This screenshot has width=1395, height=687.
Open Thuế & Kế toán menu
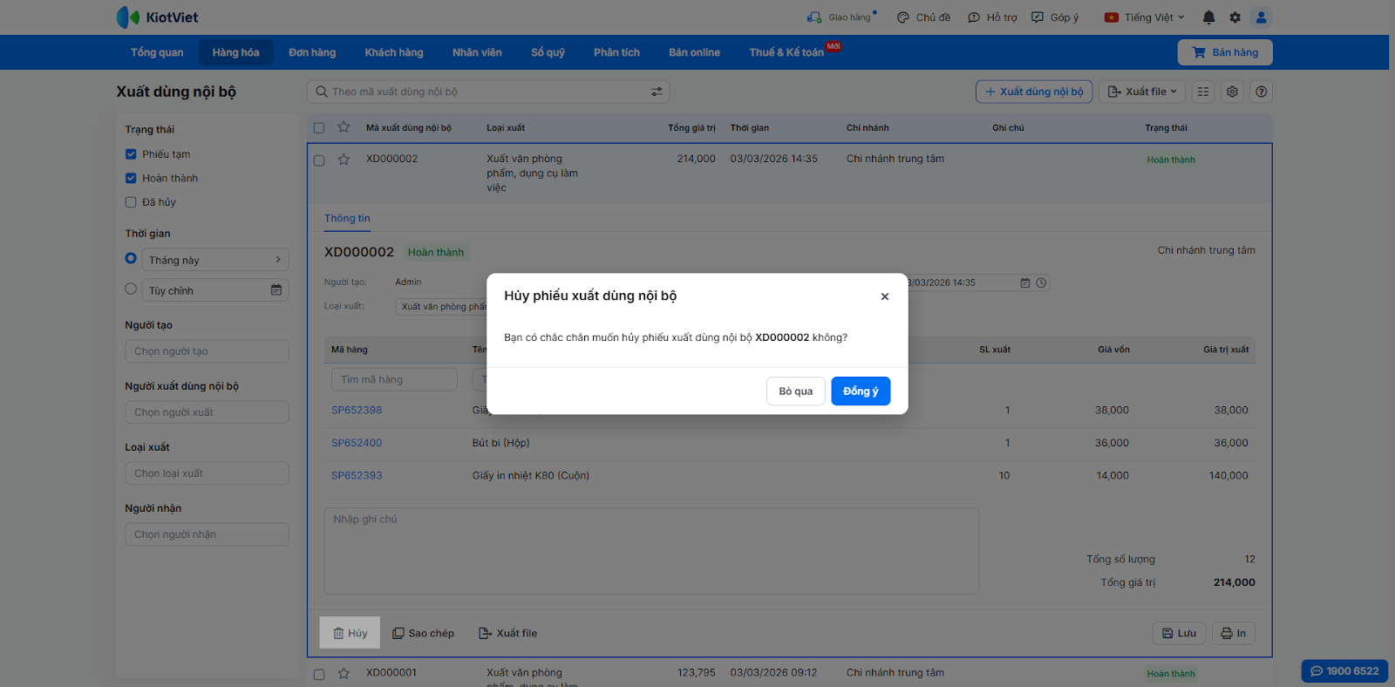pyautogui.click(x=786, y=52)
